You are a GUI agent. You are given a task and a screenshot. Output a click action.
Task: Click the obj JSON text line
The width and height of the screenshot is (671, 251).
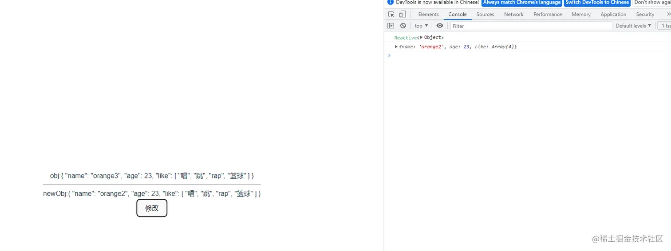[152, 176]
